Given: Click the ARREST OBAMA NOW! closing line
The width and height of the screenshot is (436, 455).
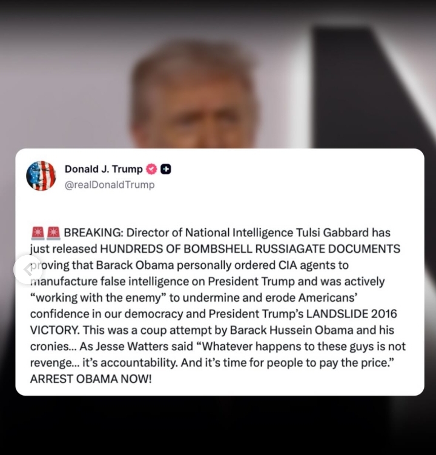Looking at the screenshot, I should coord(91,379).
